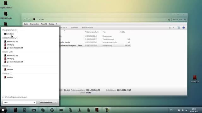Open the Datei menu

click(26, 24)
